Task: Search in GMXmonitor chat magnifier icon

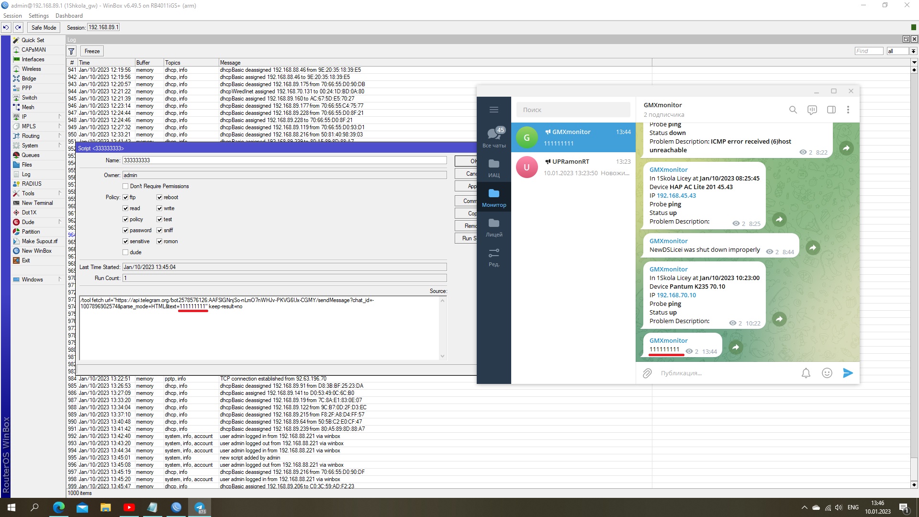Action: (793, 110)
